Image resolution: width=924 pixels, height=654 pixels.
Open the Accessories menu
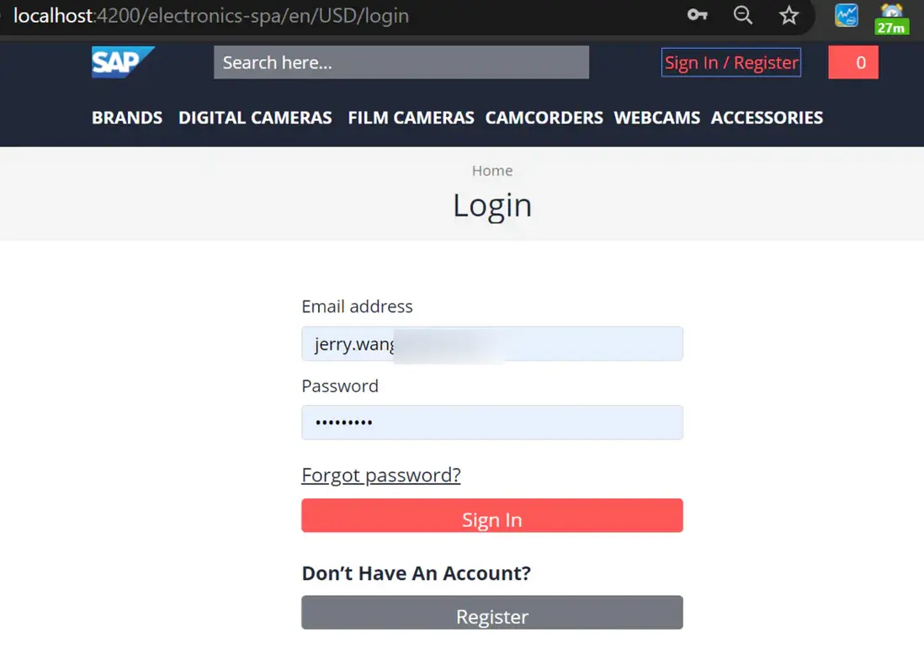click(767, 118)
